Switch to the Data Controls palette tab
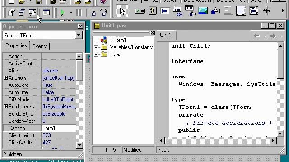The image size is (289, 162). [231, 1]
